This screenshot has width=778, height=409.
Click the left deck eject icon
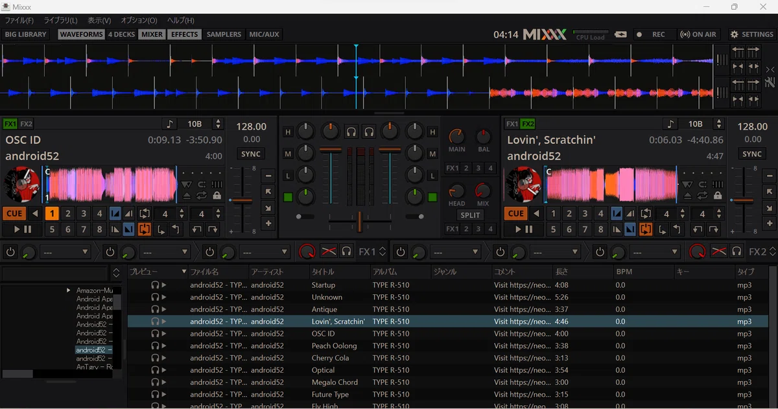187,195
